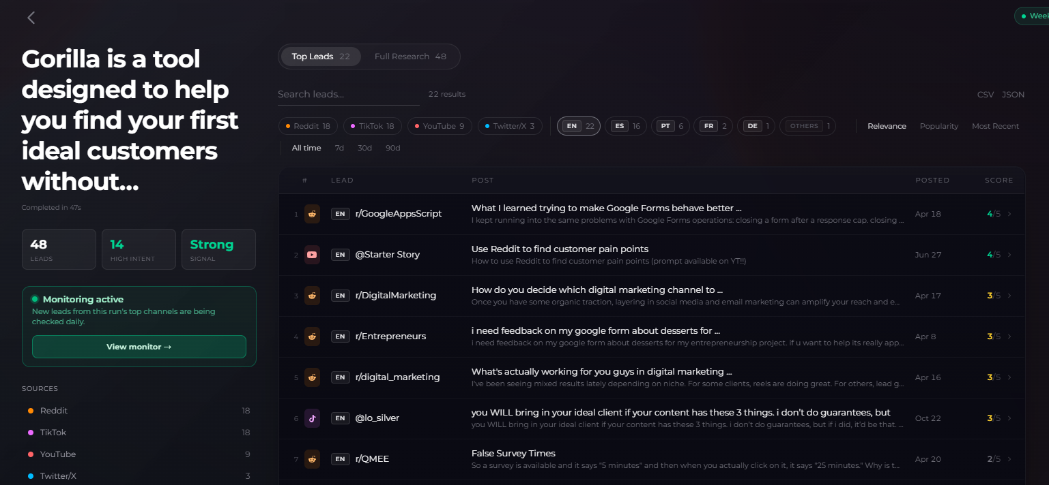This screenshot has width=1049, height=485.
Task: Click the 4/5 score of @Starter Story
Action: 994,255
